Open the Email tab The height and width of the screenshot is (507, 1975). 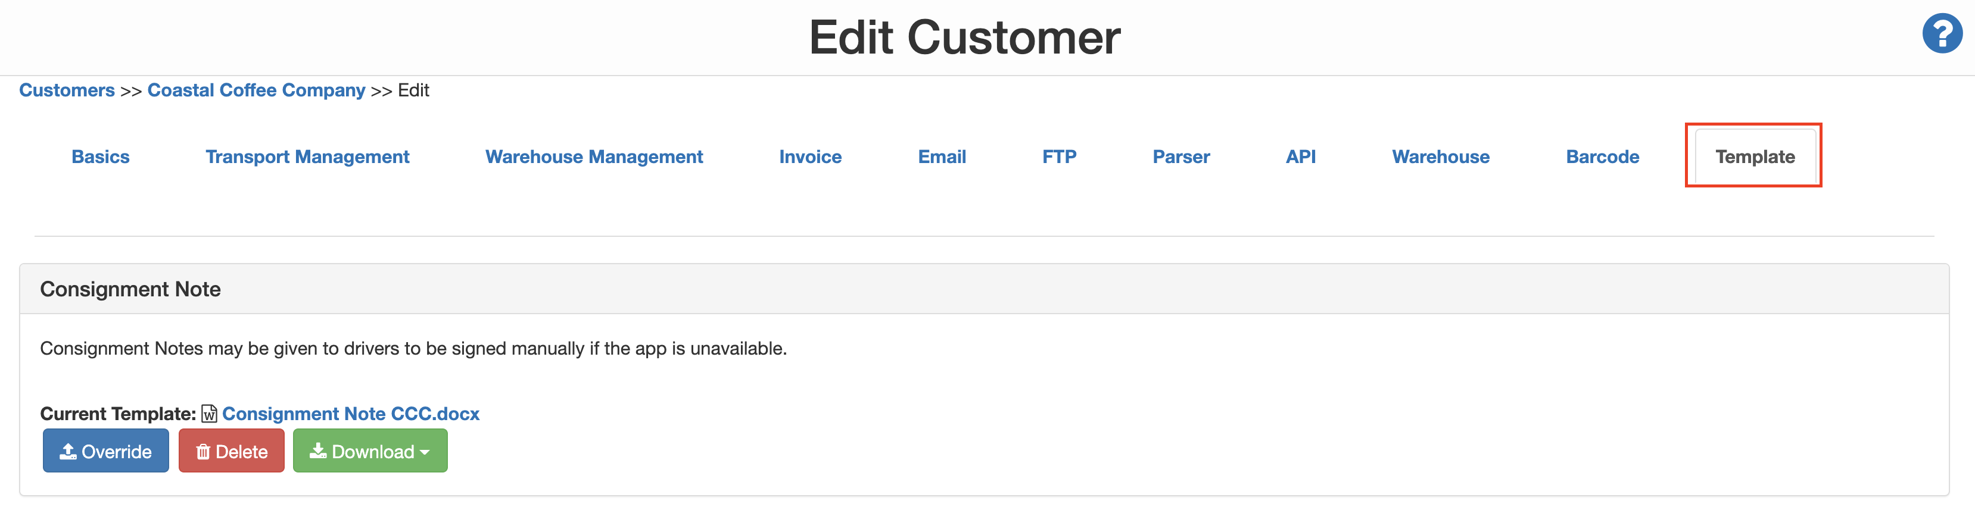(x=942, y=157)
